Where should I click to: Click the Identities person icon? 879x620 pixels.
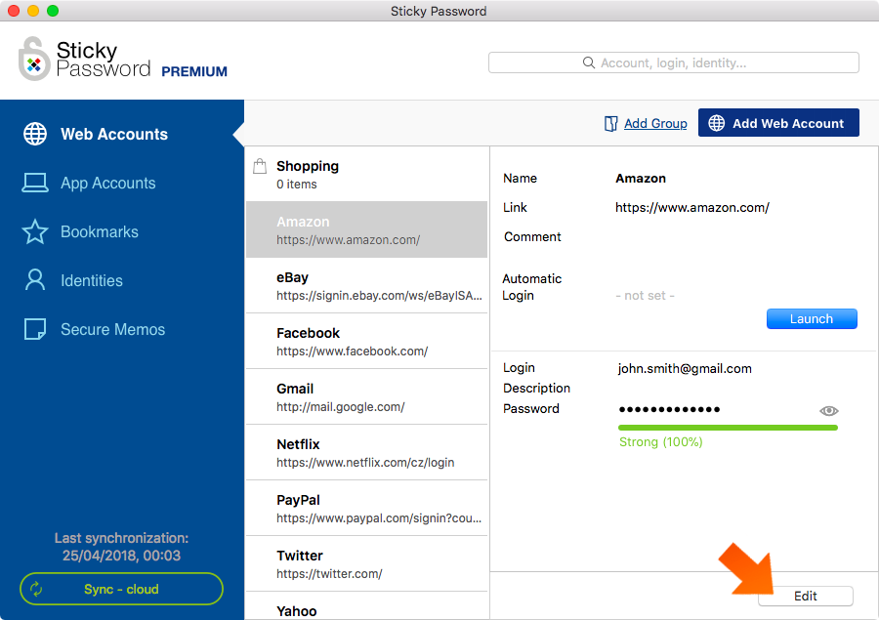pyautogui.click(x=35, y=280)
